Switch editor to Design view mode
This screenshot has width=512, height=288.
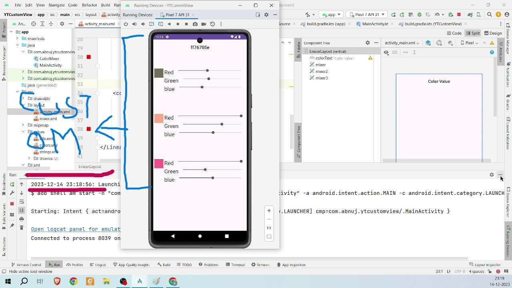[x=493, y=33]
